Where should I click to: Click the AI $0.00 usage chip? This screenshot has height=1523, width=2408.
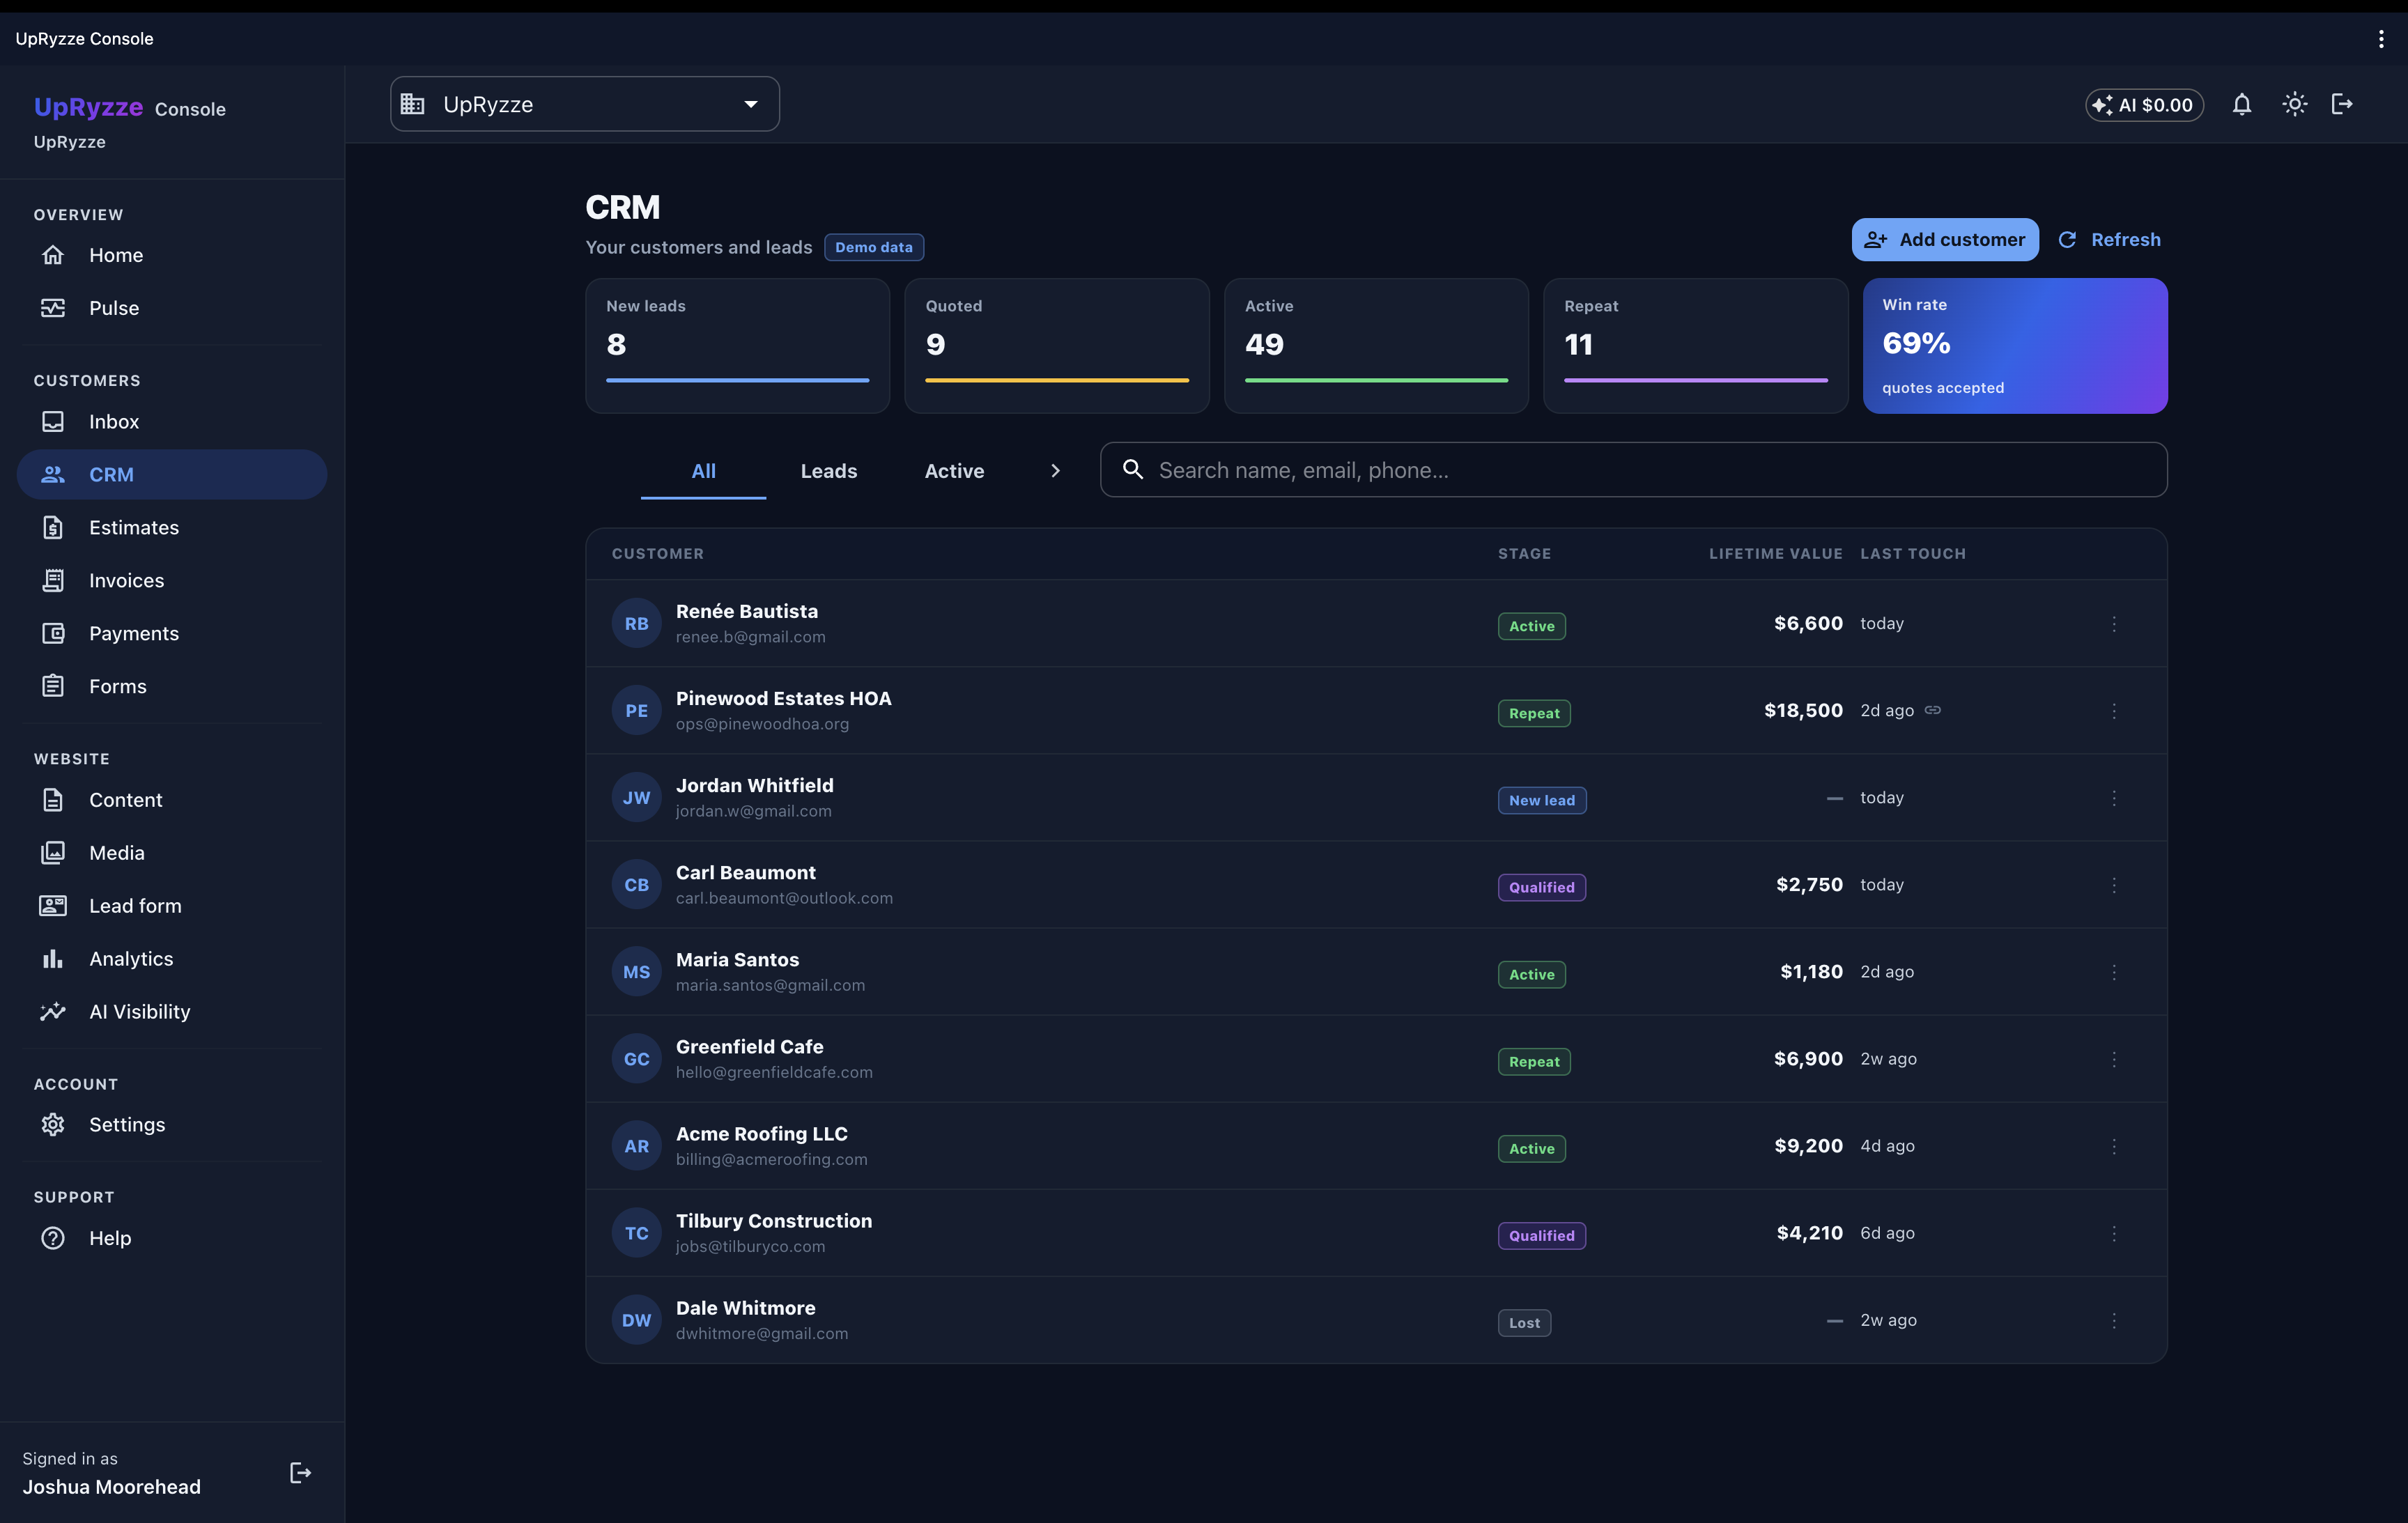[x=2144, y=105]
